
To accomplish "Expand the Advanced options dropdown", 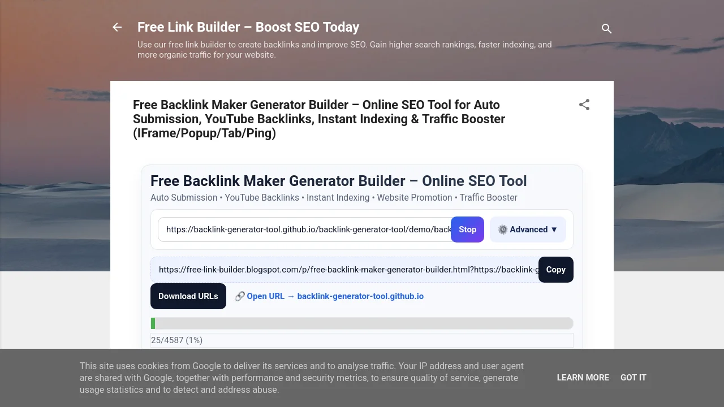I will click(x=528, y=230).
